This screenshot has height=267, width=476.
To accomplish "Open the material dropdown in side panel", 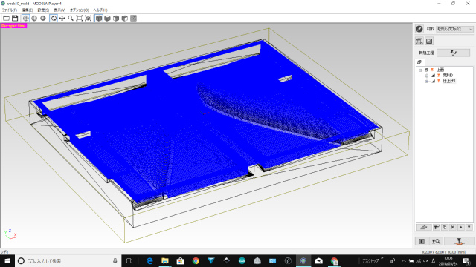I will (x=454, y=29).
